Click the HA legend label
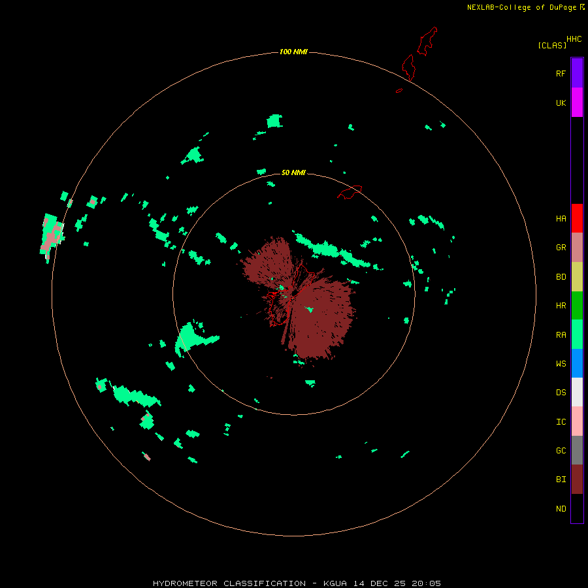Image resolution: width=588 pixels, height=588 pixels. [x=561, y=219]
